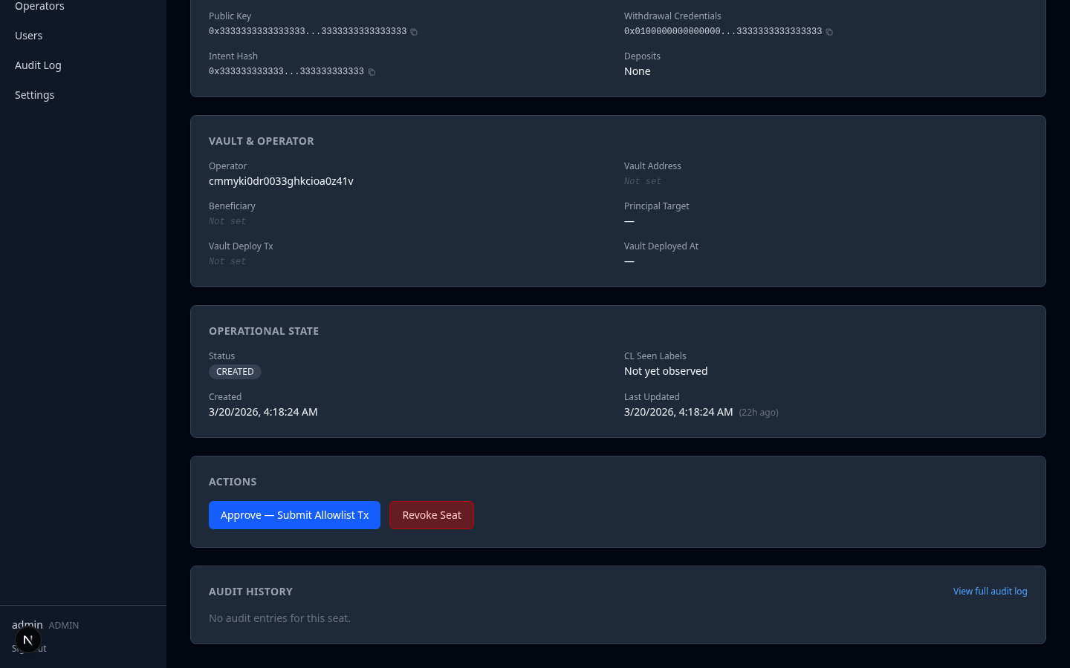Click the Revoke Seat button
Image resolution: width=1070 pixels, height=668 pixels.
pyautogui.click(x=431, y=514)
